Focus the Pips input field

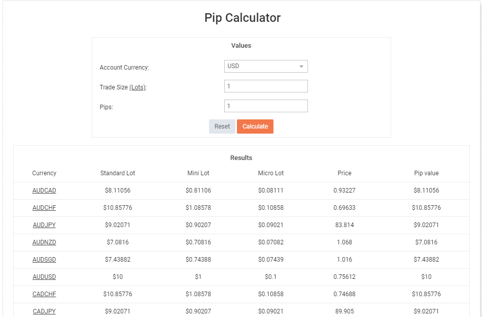pos(266,106)
